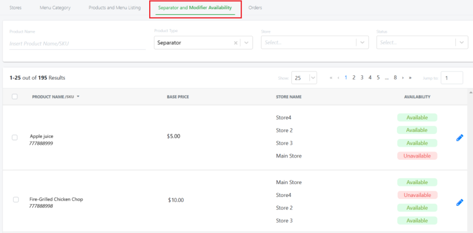Tick the select-all checkbox in header
This screenshot has width=473, height=233.
[x=14, y=97]
